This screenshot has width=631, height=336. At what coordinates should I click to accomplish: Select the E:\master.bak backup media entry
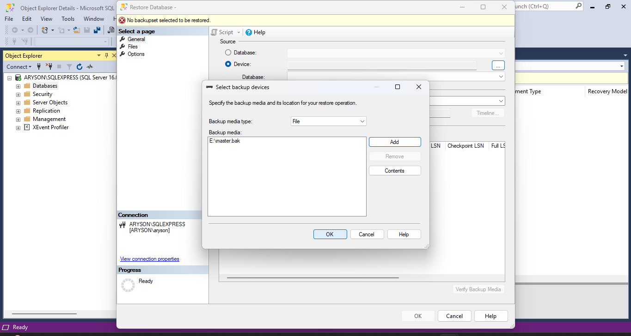tap(226, 141)
